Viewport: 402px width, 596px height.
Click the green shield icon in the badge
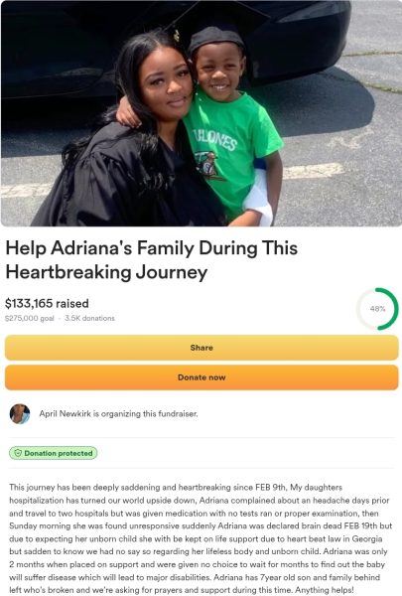18,453
